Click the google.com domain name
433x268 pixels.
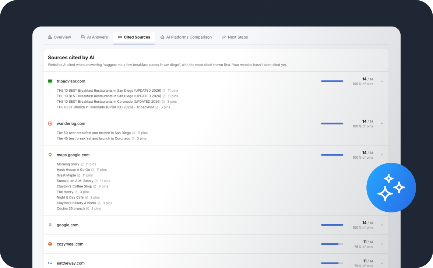pos(68,225)
